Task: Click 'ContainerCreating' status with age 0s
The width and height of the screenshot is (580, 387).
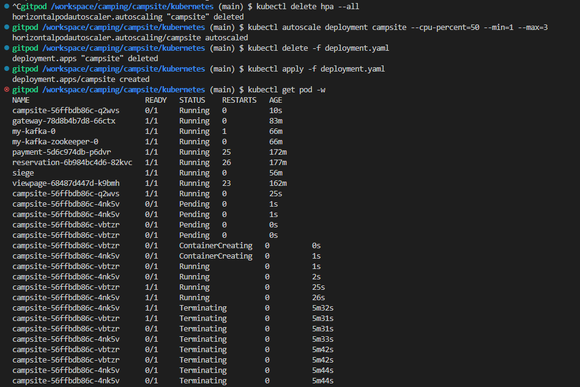Action: (x=215, y=245)
